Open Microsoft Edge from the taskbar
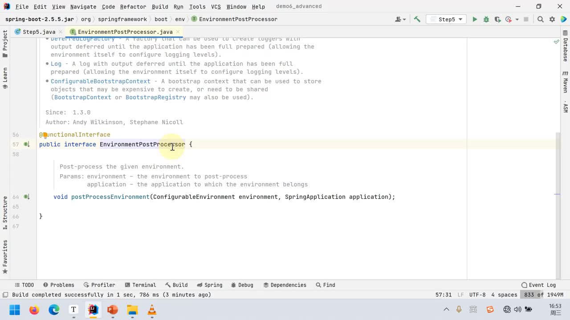 54,310
